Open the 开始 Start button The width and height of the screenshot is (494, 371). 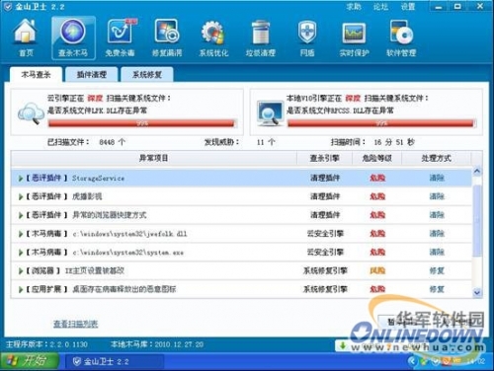(30, 361)
